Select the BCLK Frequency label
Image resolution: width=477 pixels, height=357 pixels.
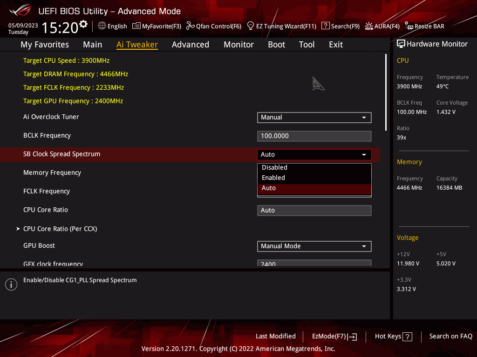pyautogui.click(x=47, y=136)
